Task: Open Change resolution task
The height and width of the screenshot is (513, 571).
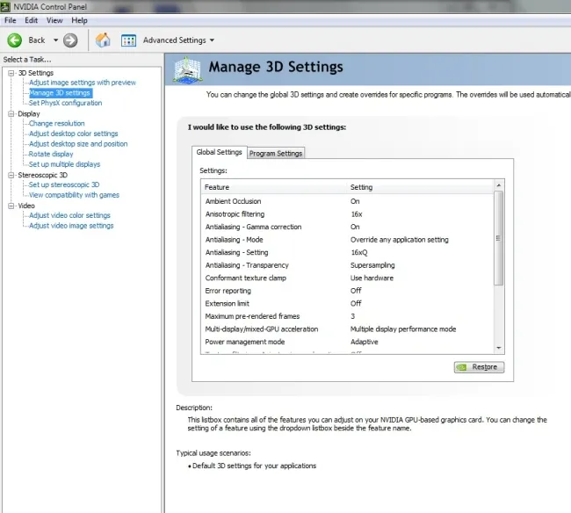Action: [57, 124]
